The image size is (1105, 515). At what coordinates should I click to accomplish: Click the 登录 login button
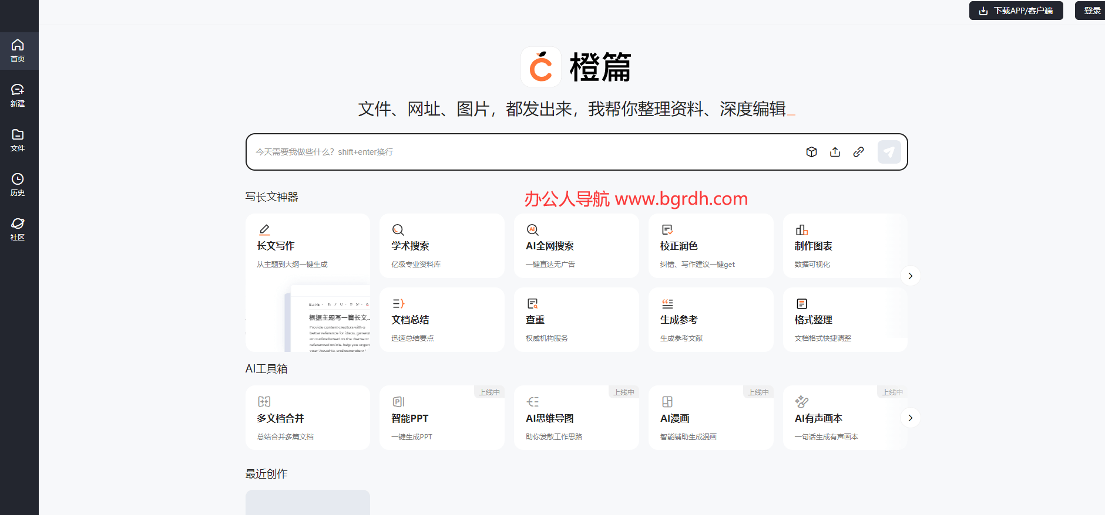coord(1091,11)
